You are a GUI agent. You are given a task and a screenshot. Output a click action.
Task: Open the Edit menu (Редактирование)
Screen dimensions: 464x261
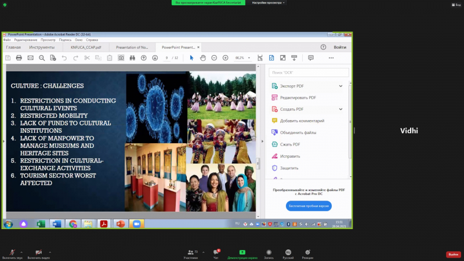click(26, 39)
